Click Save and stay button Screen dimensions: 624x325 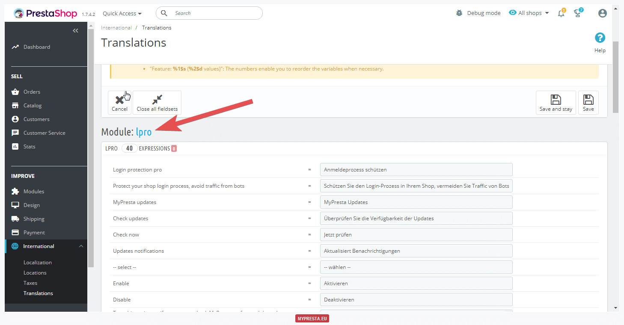556,103
